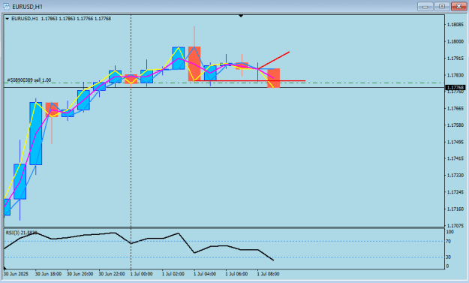This screenshot has width=469, height=283.
Task: Click the 1.17330 price scale label
Action: [x=455, y=176]
